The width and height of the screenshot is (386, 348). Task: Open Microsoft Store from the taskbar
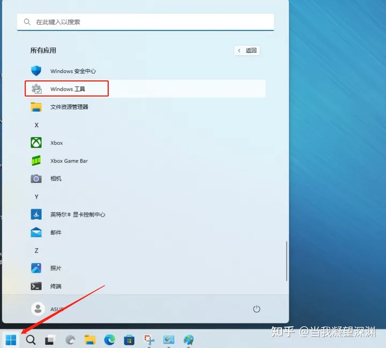pyautogui.click(x=129, y=340)
